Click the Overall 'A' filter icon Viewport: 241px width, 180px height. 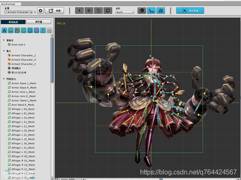point(4,30)
